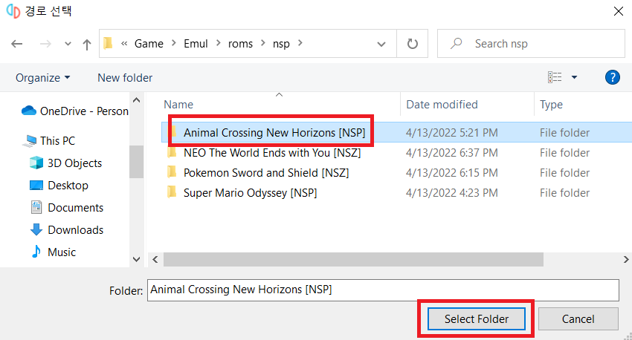Select NEO The World Ends with You [NSZ]
This screenshot has height=340, width=632.
pos(272,152)
